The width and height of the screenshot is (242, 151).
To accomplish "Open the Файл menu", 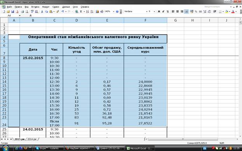I will tap(9, 7).
